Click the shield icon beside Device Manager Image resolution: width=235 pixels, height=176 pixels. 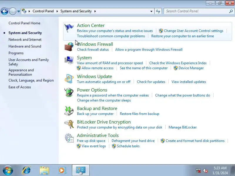click(x=175, y=68)
